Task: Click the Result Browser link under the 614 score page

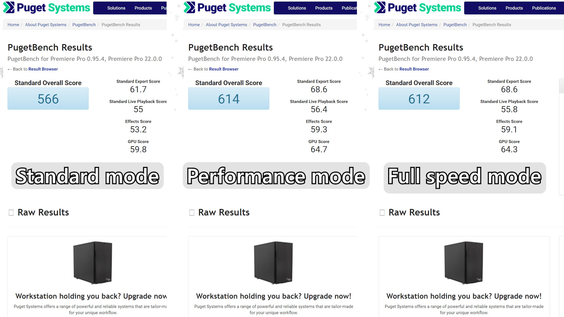Action: pyautogui.click(x=224, y=69)
